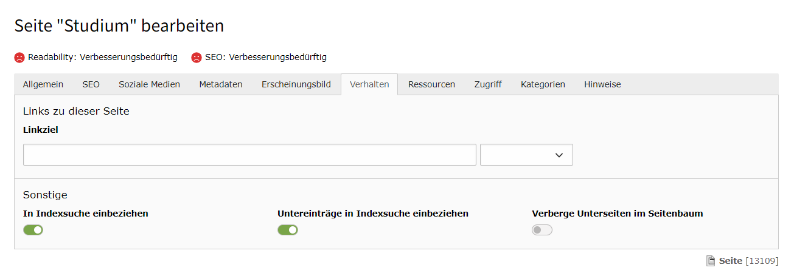Image resolution: width=794 pixels, height=276 pixels.
Task: Click the active Verhalten tab
Action: pos(369,84)
